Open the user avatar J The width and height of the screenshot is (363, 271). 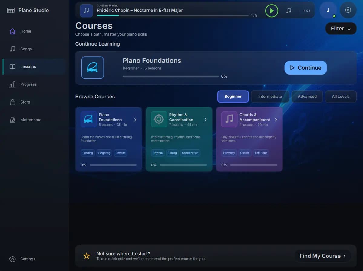point(328,10)
